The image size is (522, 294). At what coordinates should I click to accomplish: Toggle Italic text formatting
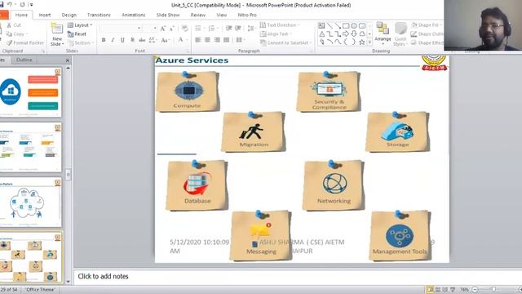point(113,40)
